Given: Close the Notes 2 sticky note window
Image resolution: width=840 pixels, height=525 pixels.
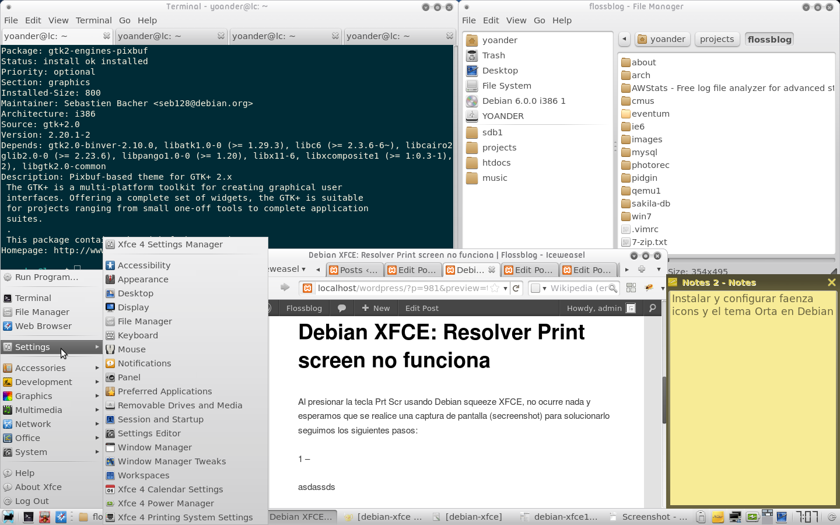Looking at the screenshot, I should 831,282.
